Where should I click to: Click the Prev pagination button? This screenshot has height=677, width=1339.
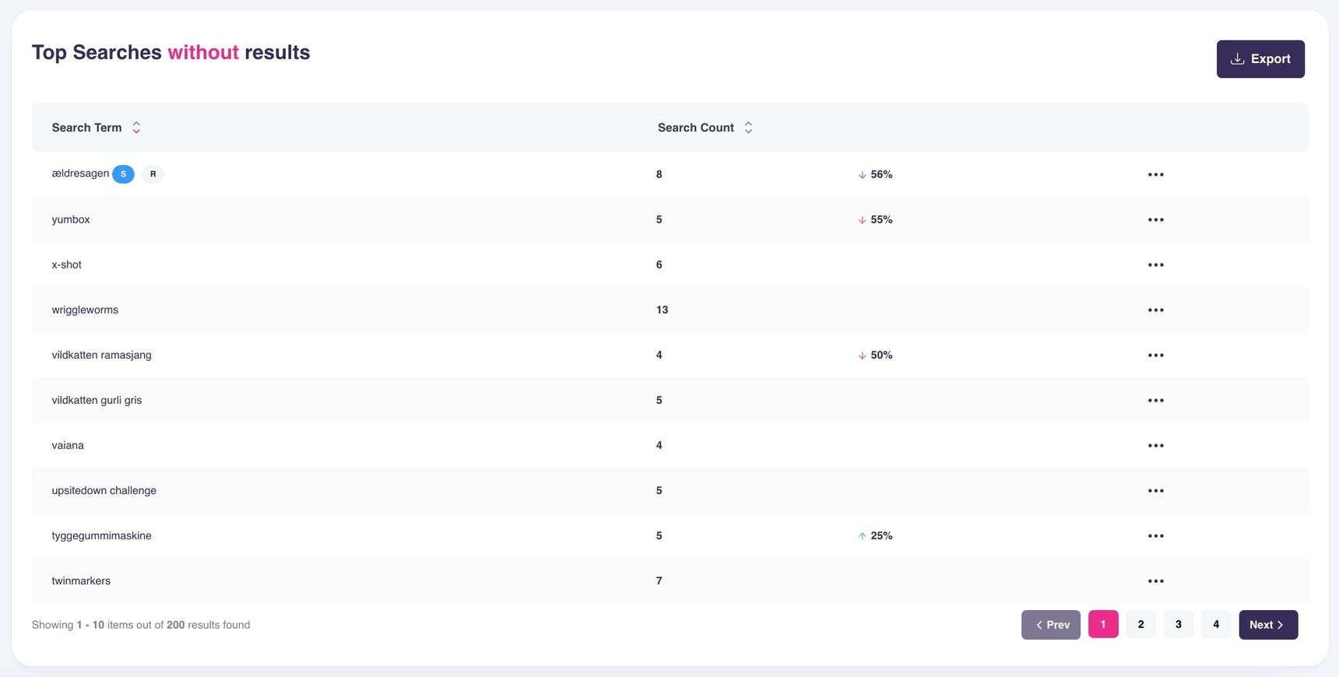(1050, 624)
